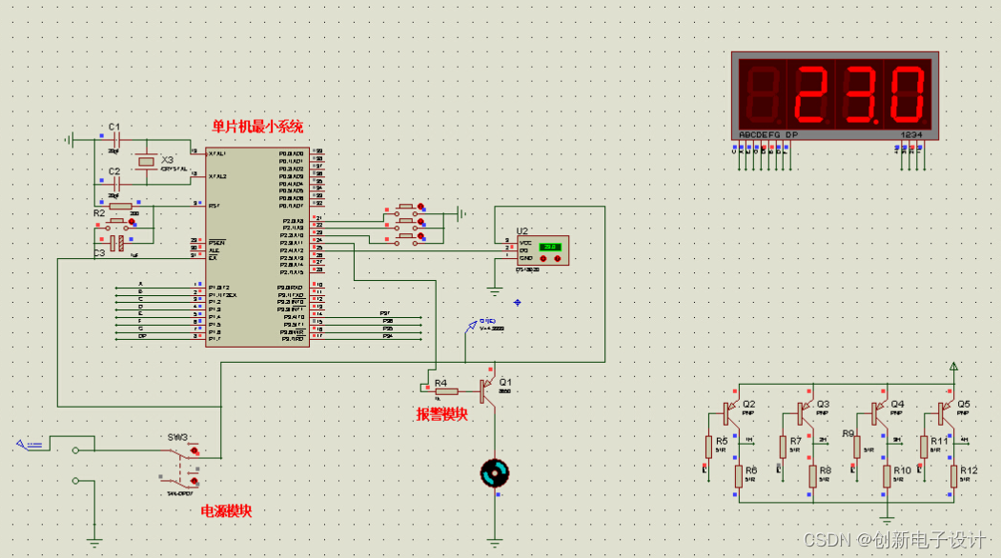Select the ground symbol below the U2 sensor

pos(495,292)
